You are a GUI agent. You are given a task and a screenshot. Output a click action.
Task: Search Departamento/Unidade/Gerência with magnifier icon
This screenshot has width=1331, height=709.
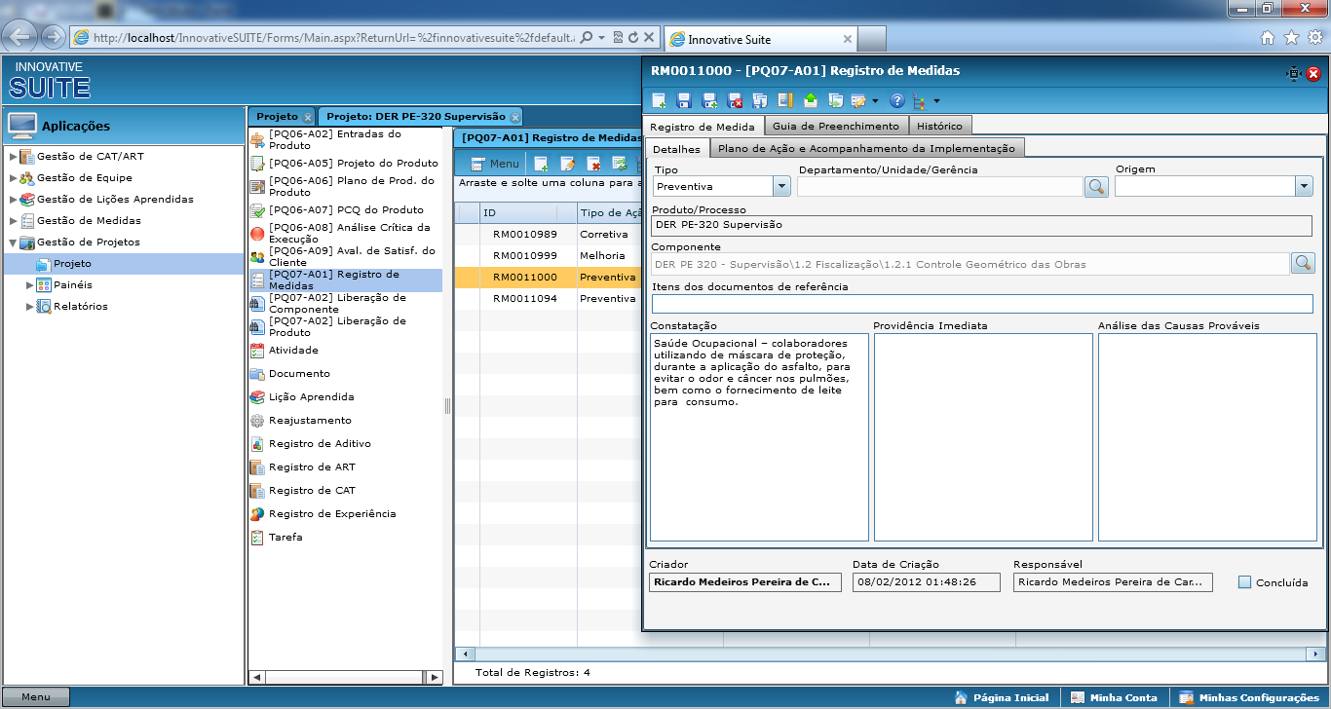pos(1096,186)
